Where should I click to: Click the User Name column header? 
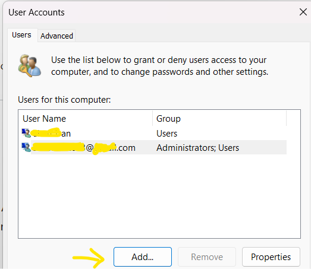[86, 119]
